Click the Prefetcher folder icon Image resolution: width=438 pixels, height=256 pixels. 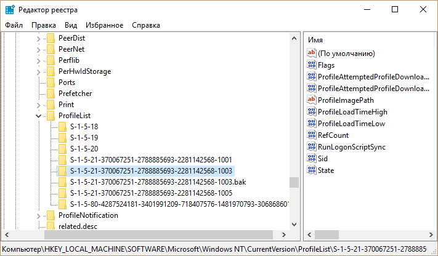[x=51, y=94]
